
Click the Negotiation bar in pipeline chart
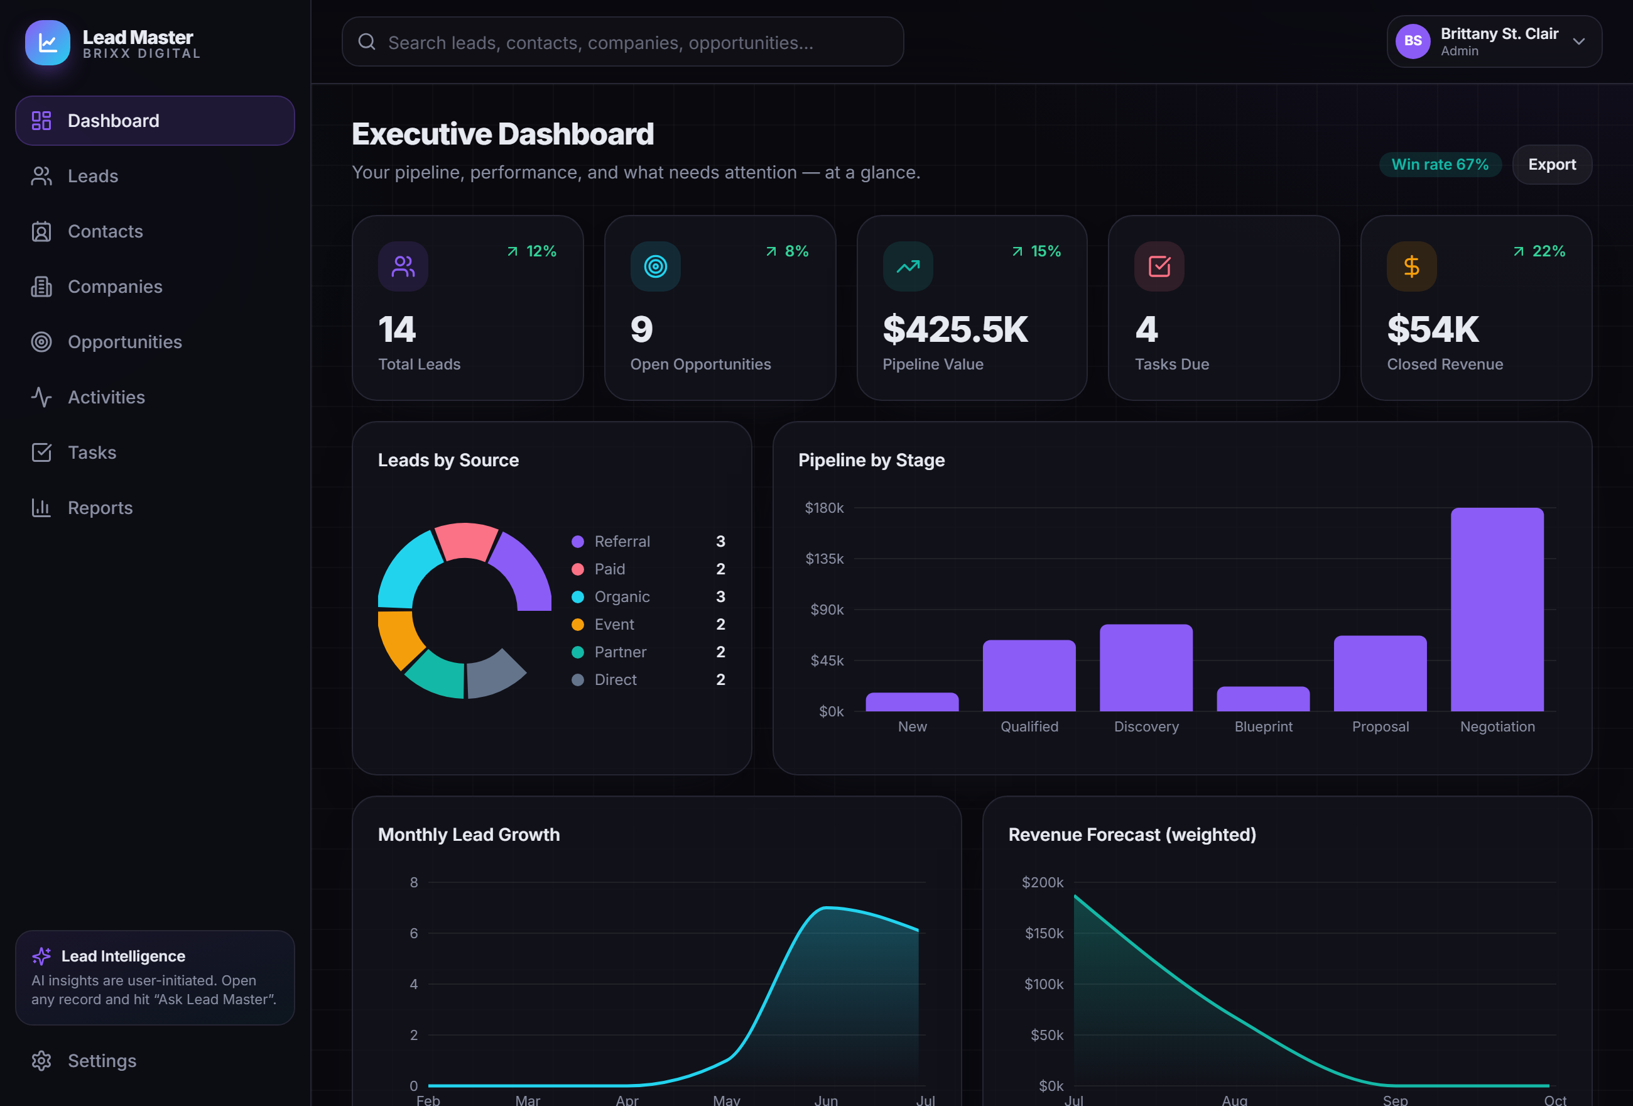point(1497,610)
